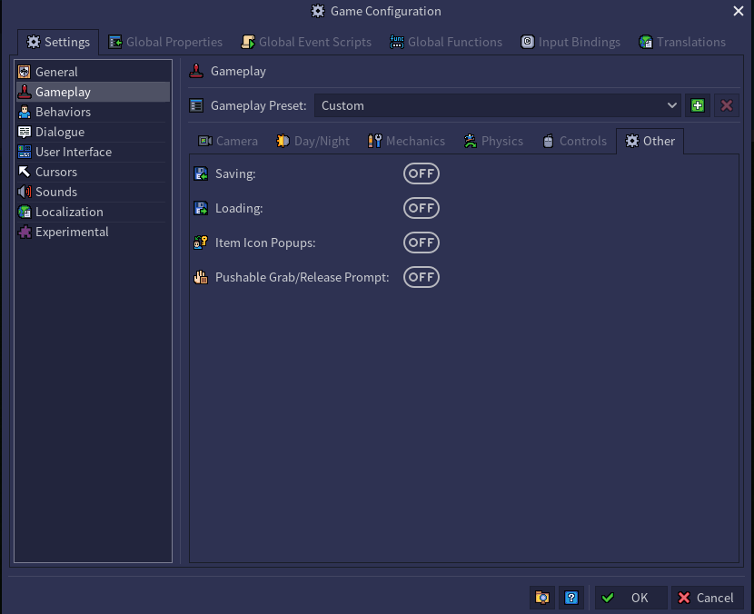Click the Item Icon Popups key icon
This screenshot has height=614, width=754.
pos(201,243)
